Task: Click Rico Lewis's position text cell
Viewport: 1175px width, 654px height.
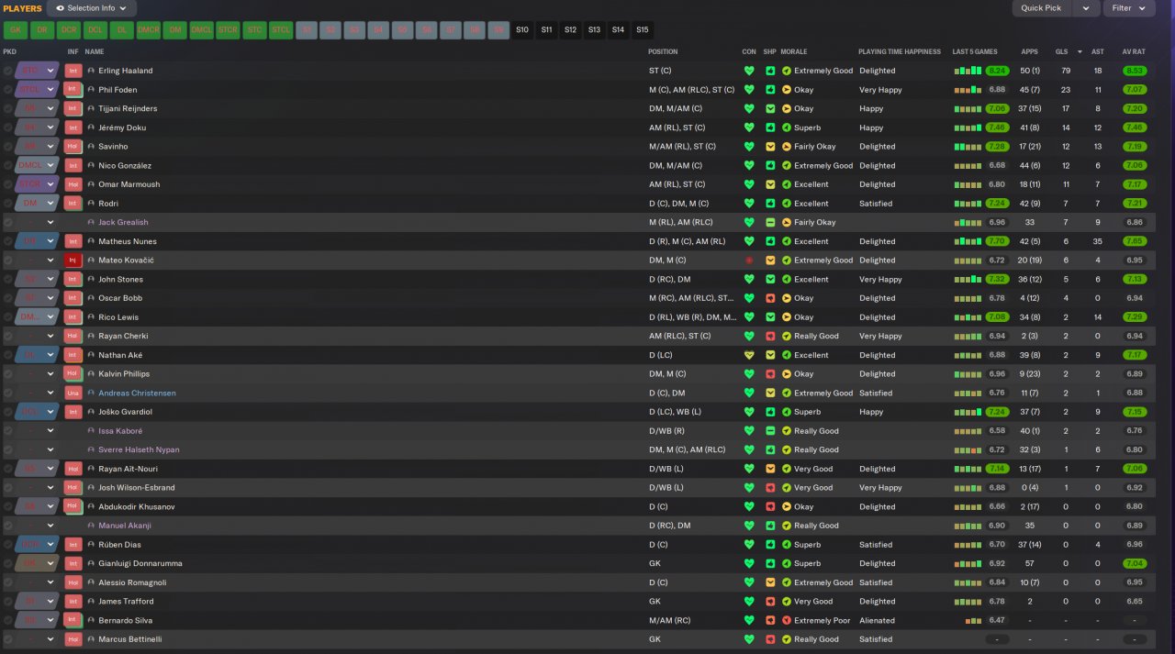Action: (x=693, y=317)
